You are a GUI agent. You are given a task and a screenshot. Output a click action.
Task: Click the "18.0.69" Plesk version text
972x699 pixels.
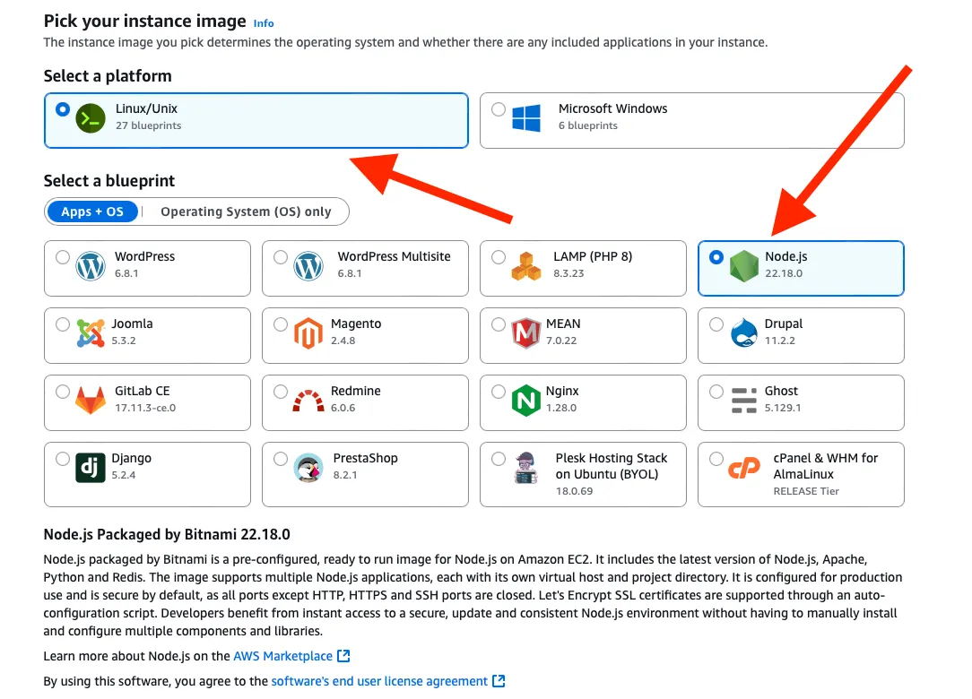coord(574,491)
